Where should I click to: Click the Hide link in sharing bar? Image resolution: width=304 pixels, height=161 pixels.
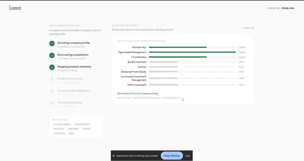(187, 156)
